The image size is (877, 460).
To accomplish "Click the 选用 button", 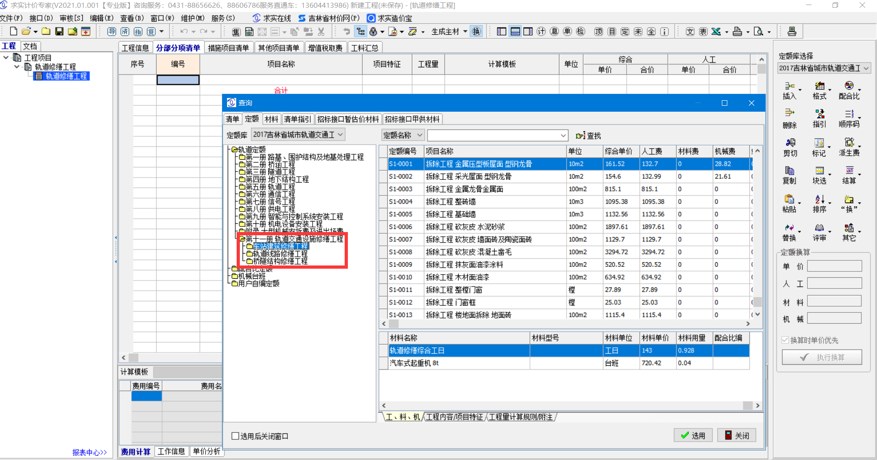I will tap(693, 435).
